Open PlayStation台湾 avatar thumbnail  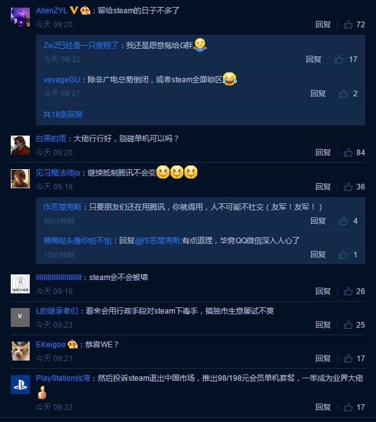coord(20,385)
